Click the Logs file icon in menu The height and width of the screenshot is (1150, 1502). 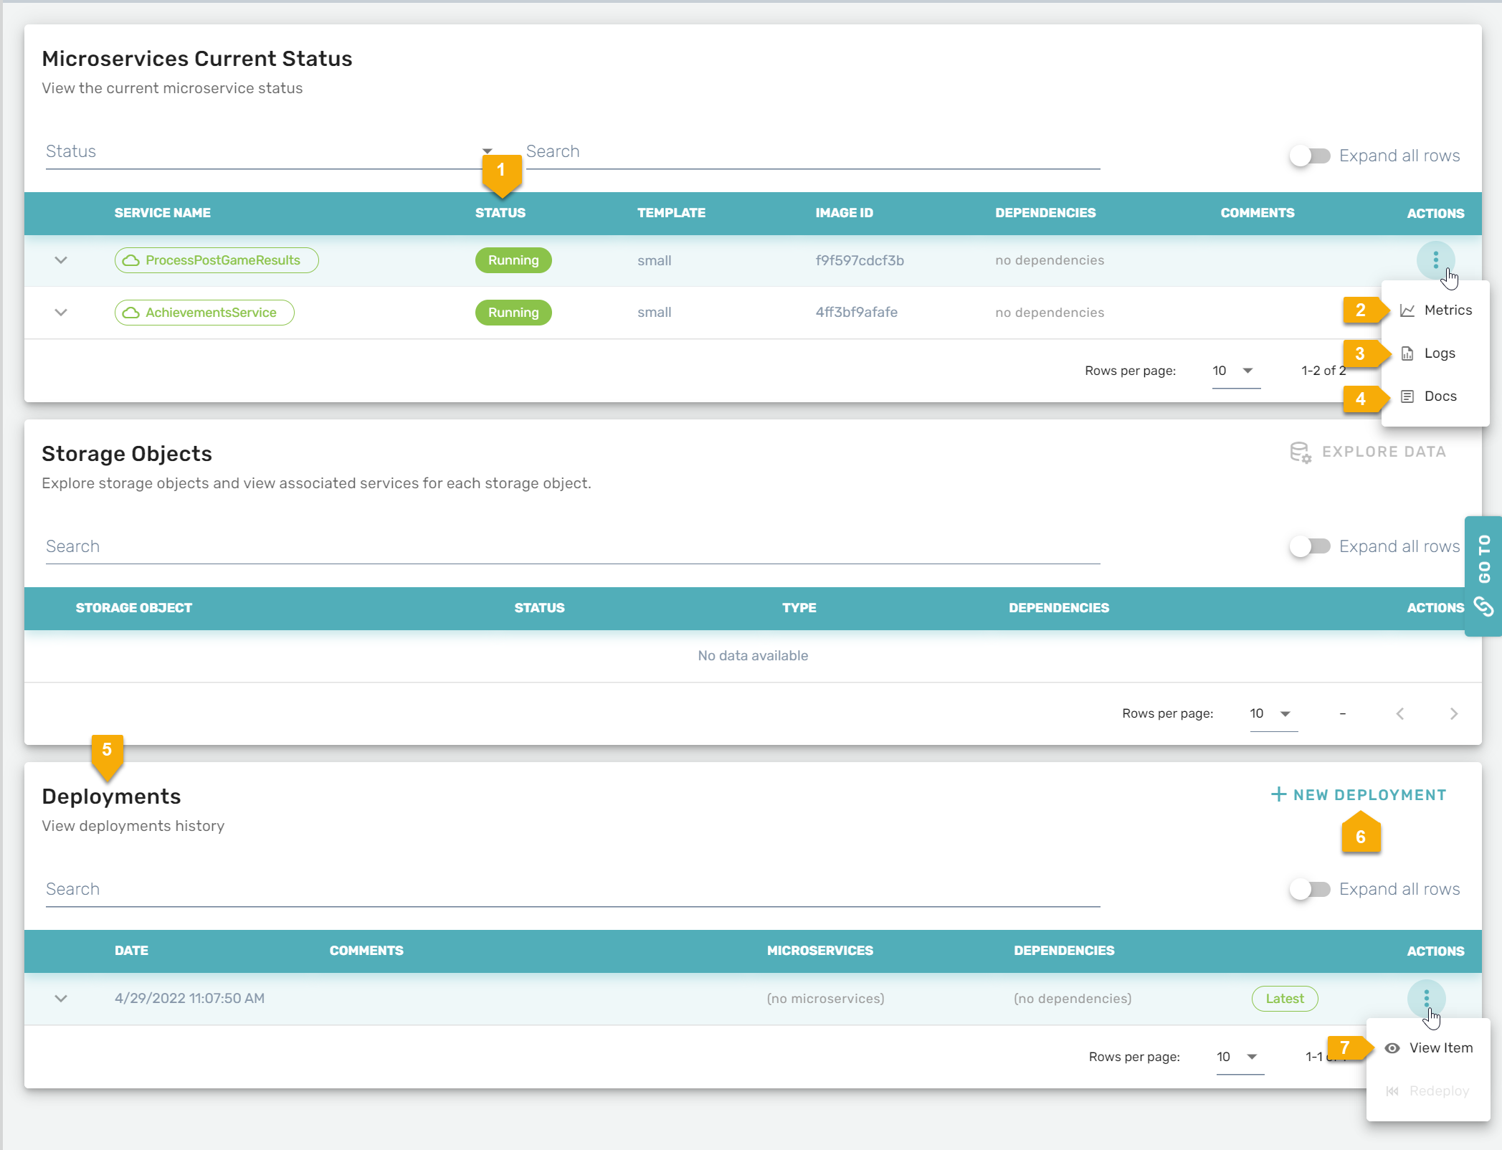(x=1407, y=353)
